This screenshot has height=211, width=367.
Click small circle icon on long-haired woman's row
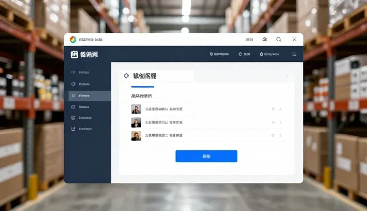(x=273, y=122)
